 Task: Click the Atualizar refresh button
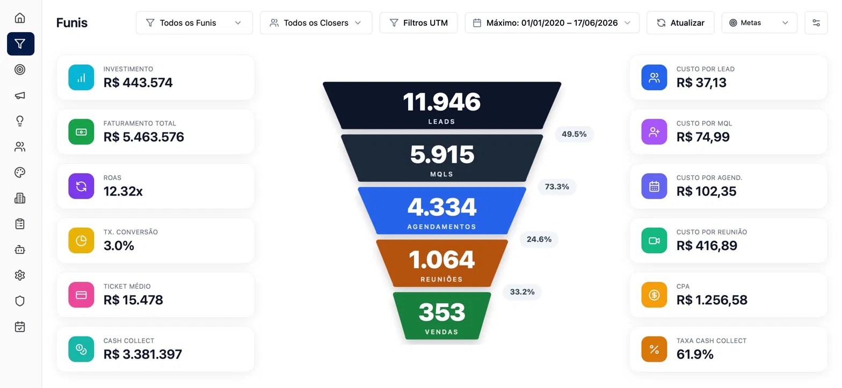(x=680, y=23)
